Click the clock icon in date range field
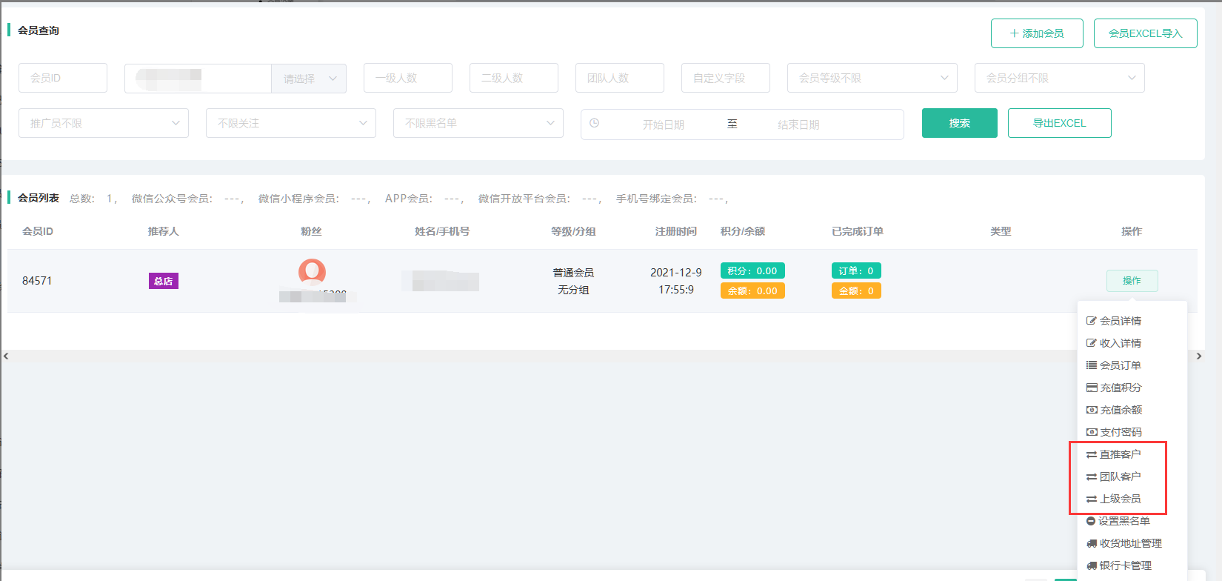This screenshot has height=581, width=1222. coord(594,123)
